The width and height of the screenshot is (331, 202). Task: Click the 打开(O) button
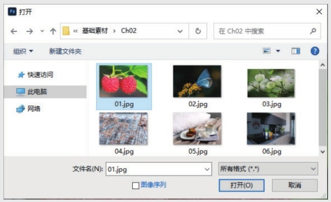[x=241, y=185]
